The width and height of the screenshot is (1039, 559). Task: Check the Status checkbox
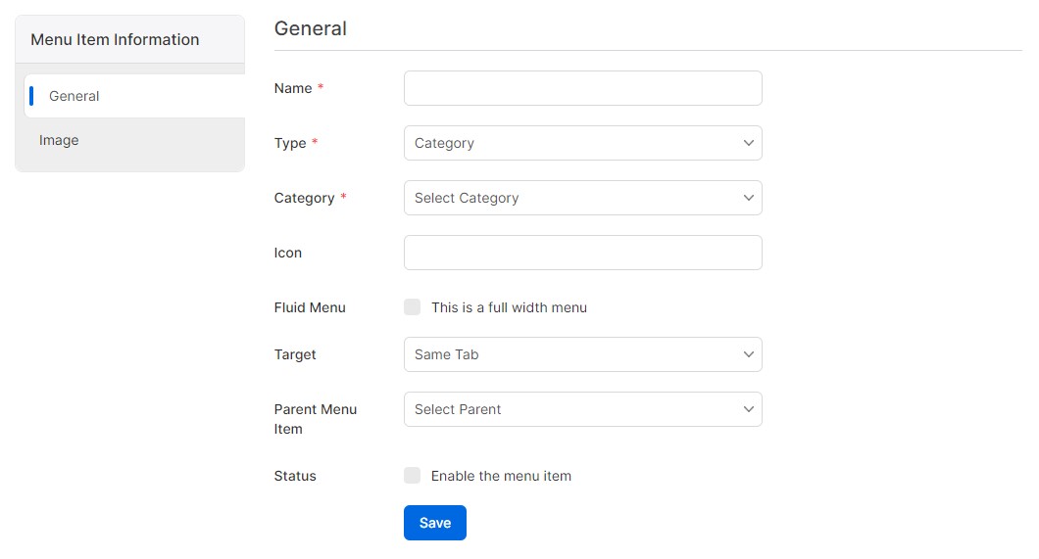413,476
